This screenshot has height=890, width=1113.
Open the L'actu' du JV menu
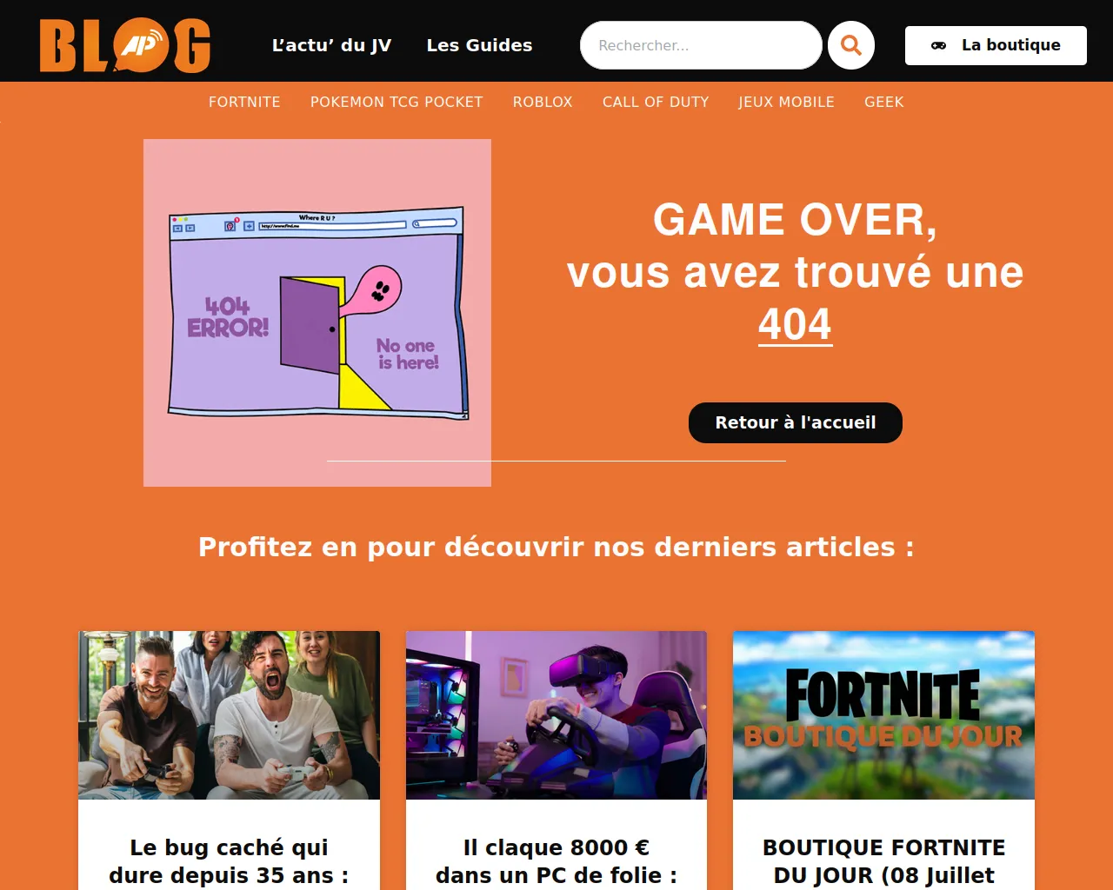[331, 45]
